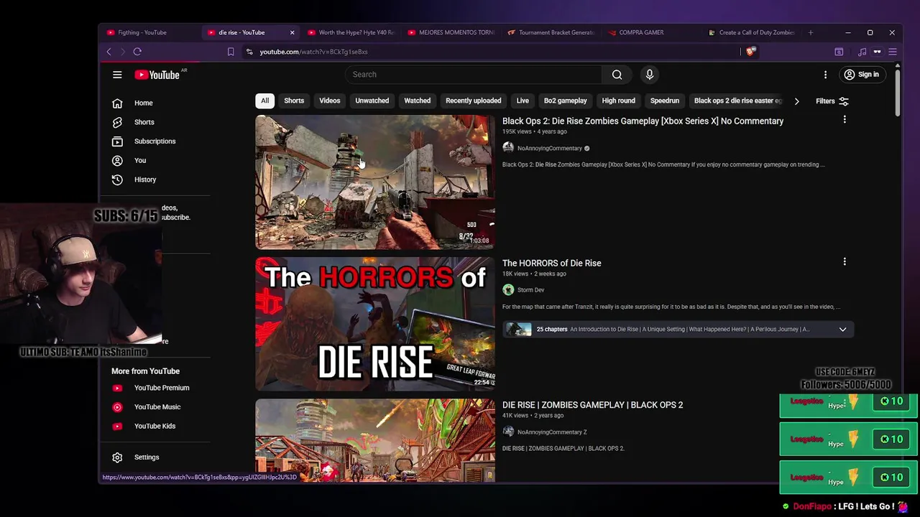Switch to Figthing - YouTube tab
The width and height of the screenshot is (920, 517).
[x=147, y=32]
